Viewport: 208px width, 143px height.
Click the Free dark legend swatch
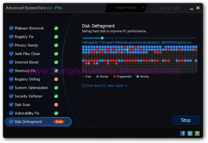coord(83,76)
